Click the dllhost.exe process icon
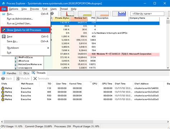Screen dimensions: 170x129 pos(16,61)
